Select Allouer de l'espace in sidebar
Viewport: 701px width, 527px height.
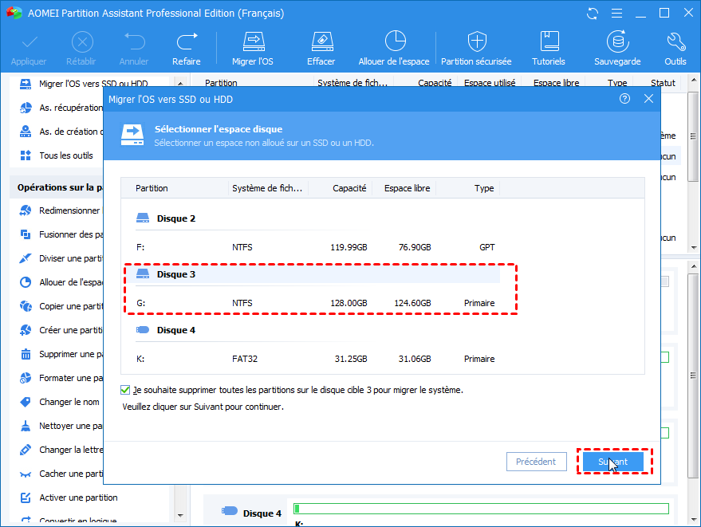(61, 282)
